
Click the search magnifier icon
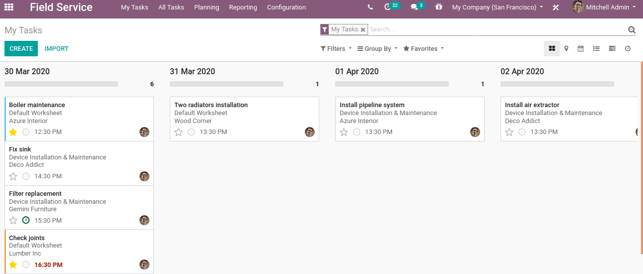pos(632,30)
